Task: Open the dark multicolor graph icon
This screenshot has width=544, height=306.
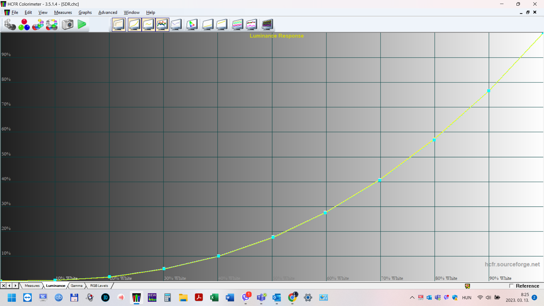Action: coord(267,25)
